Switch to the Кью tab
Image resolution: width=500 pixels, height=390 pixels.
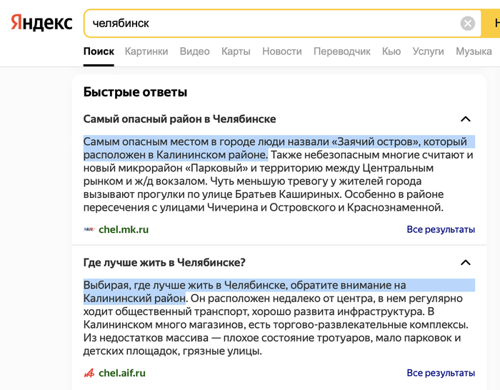coord(391,51)
